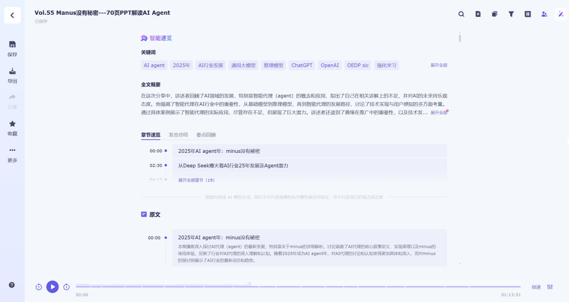Select the 推理模型 keyword tag
569x302 pixels.
[273, 65]
